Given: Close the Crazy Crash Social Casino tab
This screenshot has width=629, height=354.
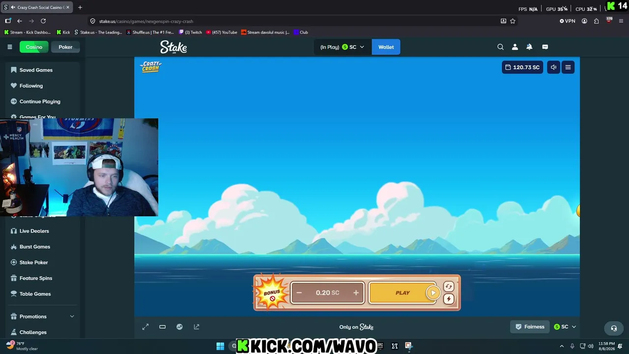Looking at the screenshot, I should pyautogui.click(x=68, y=7).
